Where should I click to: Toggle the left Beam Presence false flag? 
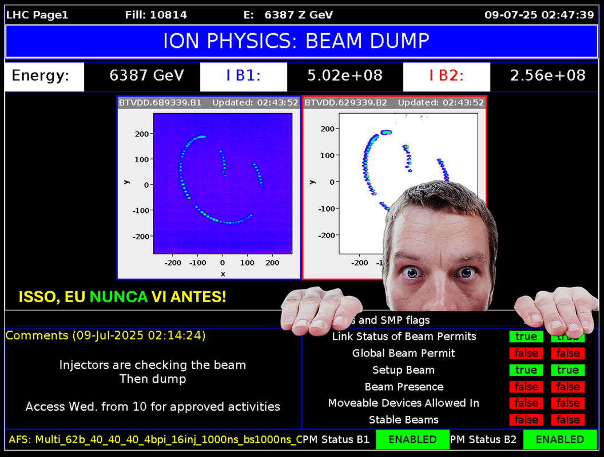pyautogui.click(x=526, y=387)
